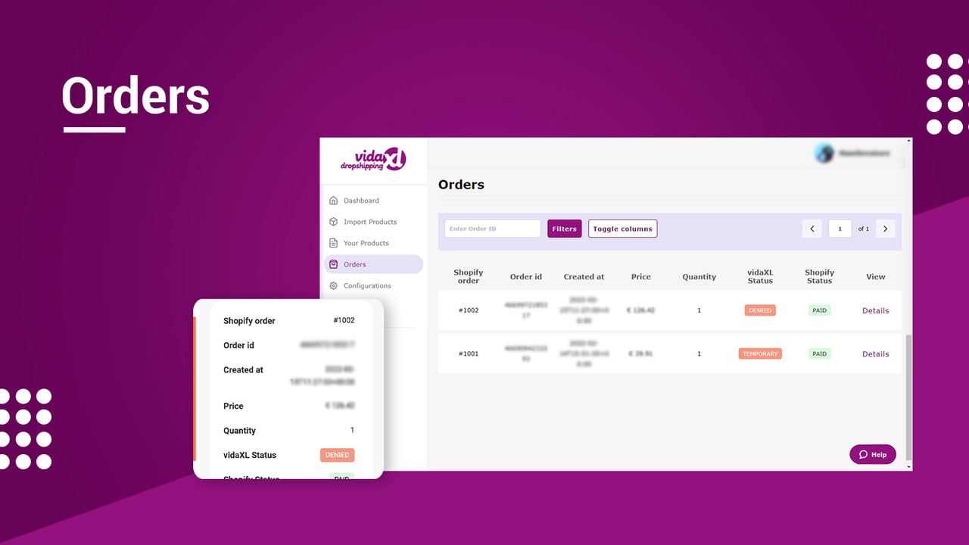Click the page number field
969x545 pixels.
pyautogui.click(x=840, y=229)
